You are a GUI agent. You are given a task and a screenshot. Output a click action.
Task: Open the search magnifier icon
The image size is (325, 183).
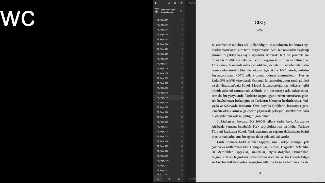169,3
